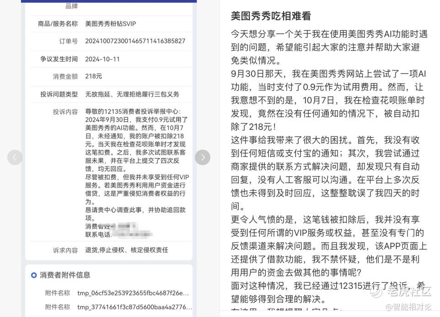Open attachment tmp_06cf53e253923655fbc4687f26e...
This screenshot has height=317, width=440.
(133, 293)
